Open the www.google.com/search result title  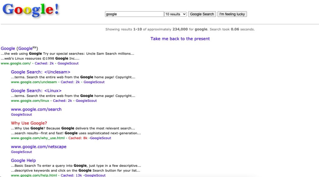[36, 109]
